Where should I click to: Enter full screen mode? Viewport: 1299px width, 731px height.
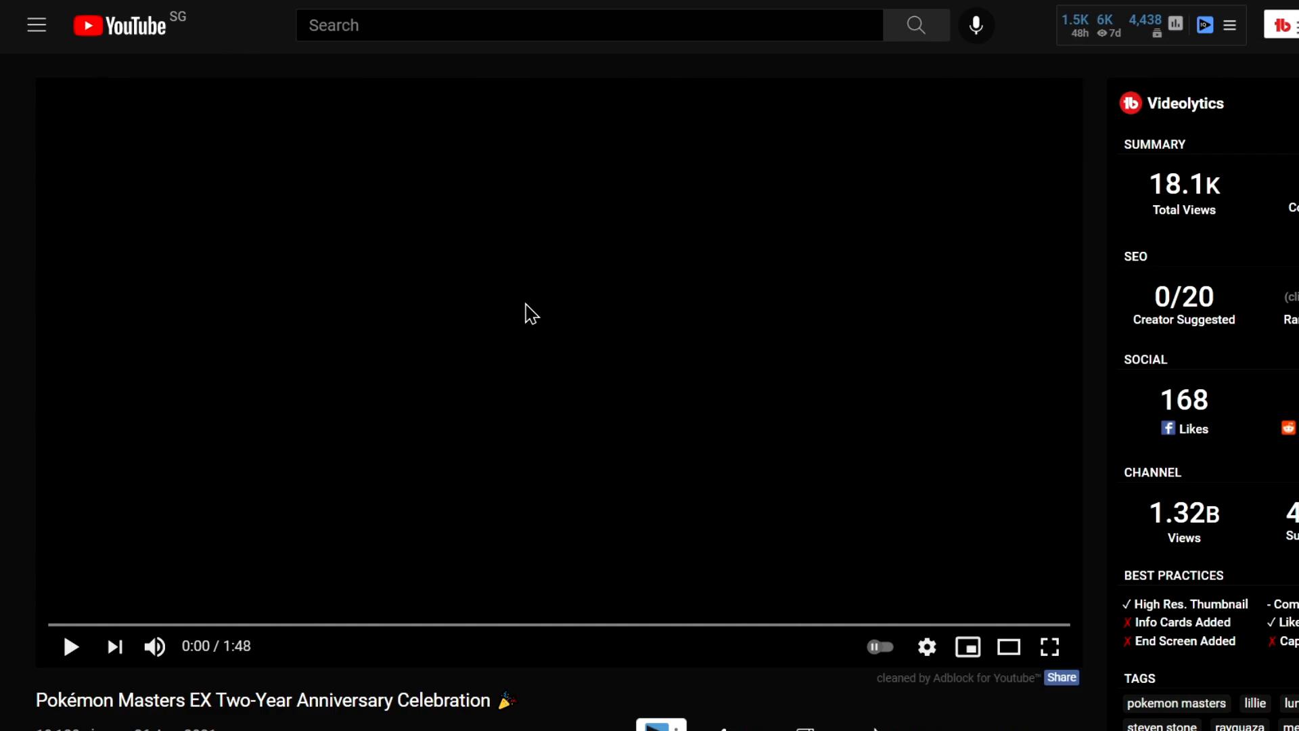(x=1049, y=647)
